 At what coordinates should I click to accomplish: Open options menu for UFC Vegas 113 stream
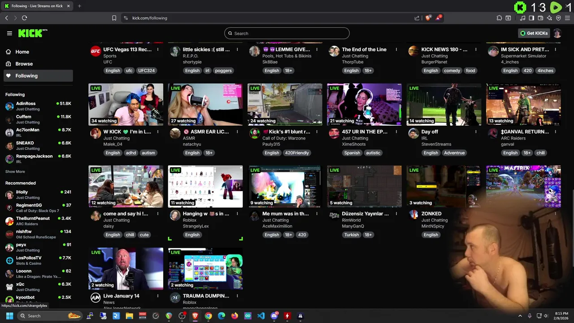(x=158, y=49)
